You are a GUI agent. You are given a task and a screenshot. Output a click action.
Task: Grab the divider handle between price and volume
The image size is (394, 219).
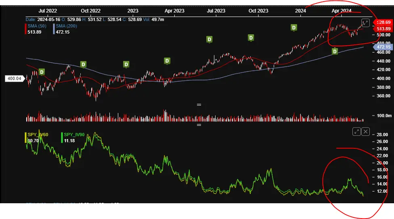click(x=199, y=105)
